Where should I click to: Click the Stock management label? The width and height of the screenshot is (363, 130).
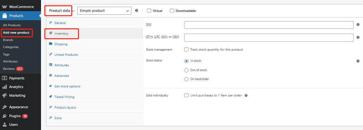click(159, 50)
